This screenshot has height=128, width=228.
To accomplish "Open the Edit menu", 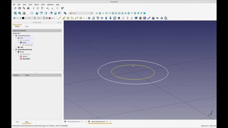I will pos(19,5).
